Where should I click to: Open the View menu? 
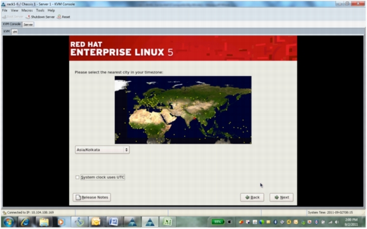[x=14, y=10]
